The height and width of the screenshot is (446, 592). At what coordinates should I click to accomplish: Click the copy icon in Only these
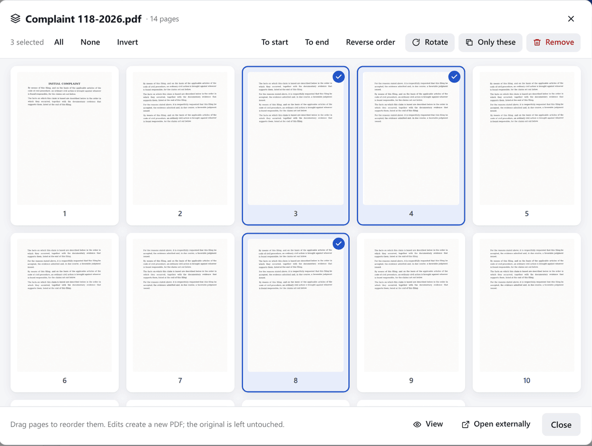click(x=469, y=43)
